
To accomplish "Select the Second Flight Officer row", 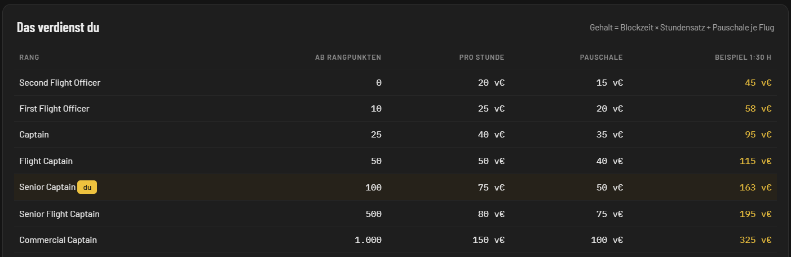I will pos(395,82).
